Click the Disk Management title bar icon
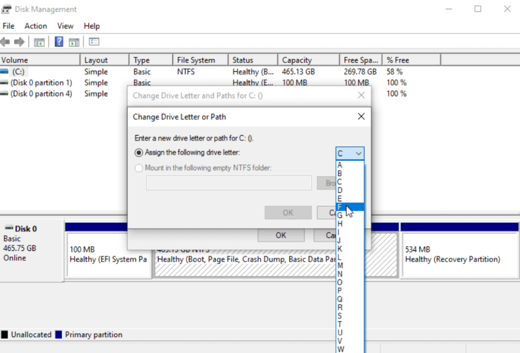The image size is (520, 353). [x=7, y=9]
